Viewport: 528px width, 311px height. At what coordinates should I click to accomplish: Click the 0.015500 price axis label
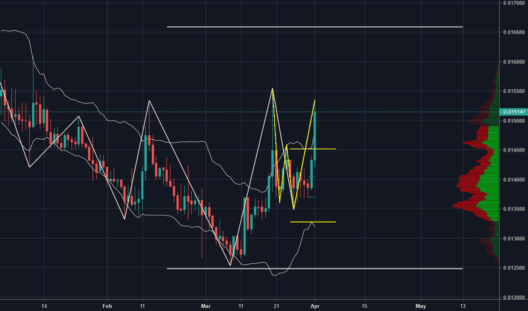tap(514, 91)
